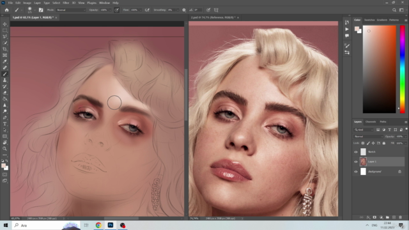Select the Lasso tool
409x230 pixels.
4,36
